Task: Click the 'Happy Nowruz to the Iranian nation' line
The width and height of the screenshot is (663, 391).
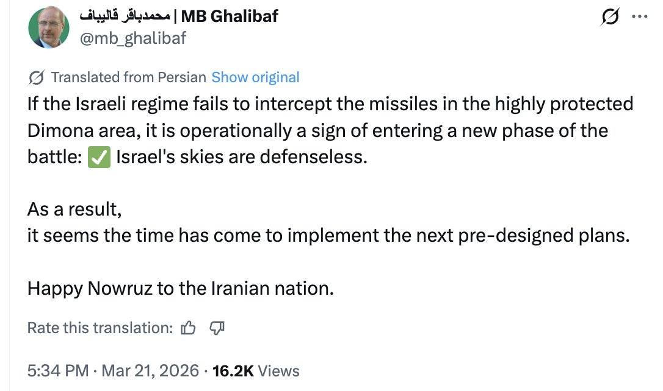Action: [180, 287]
